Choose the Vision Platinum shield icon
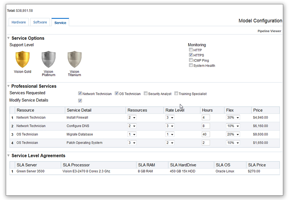Image resolution: width=289 pixels, height=200 pixels. tap(48, 60)
